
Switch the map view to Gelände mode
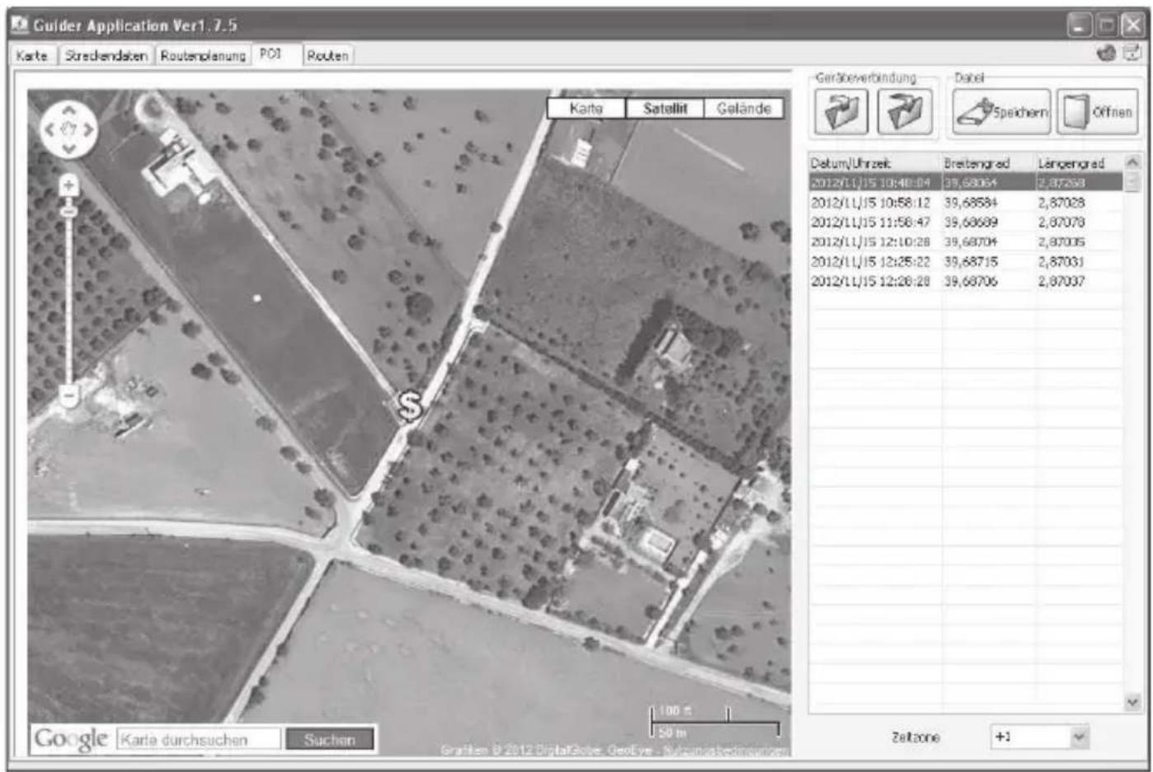coord(743,108)
